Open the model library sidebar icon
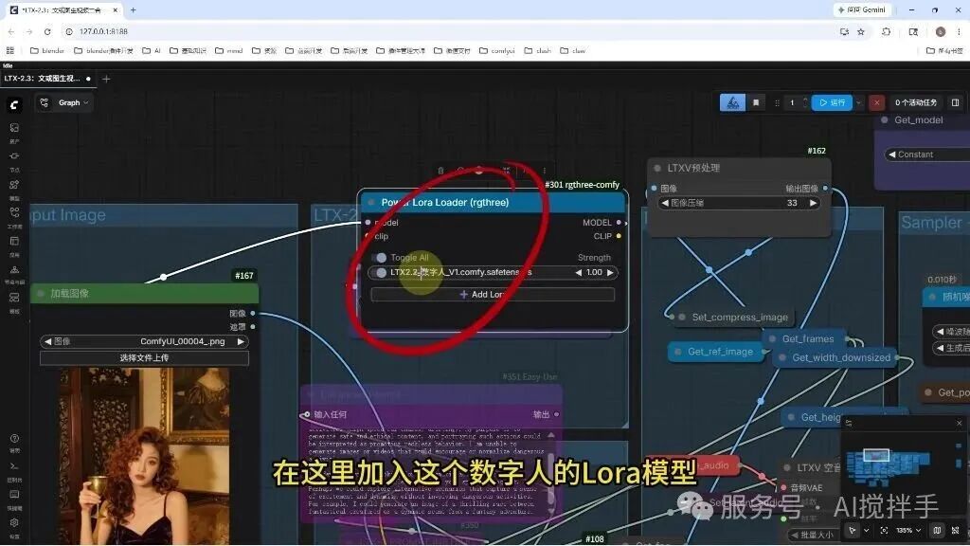The height and width of the screenshot is (546, 970). click(x=14, y=185)
